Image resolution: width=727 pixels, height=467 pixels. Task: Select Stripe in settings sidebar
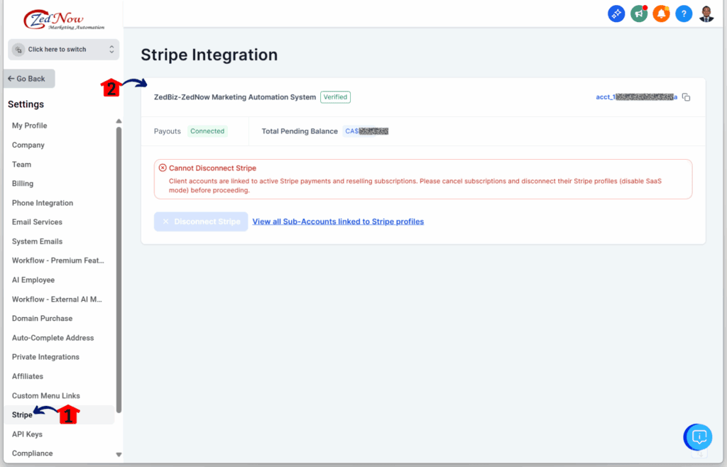tap(22, 414)
